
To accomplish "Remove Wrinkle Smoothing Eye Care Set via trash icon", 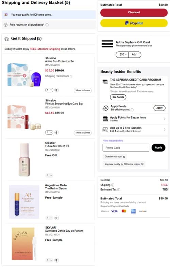I will pos(56,132).
